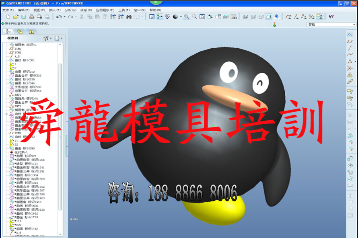The height and width of the screenshot is (238, 358).
Task: Open the Undo history dropdown arrow
Action: point(65,16)
